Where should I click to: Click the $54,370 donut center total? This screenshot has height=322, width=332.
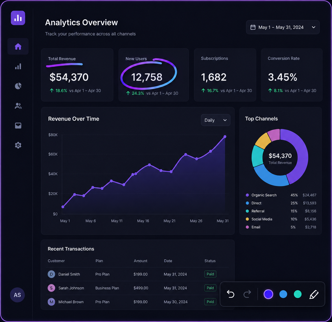(x=280, y=156)
